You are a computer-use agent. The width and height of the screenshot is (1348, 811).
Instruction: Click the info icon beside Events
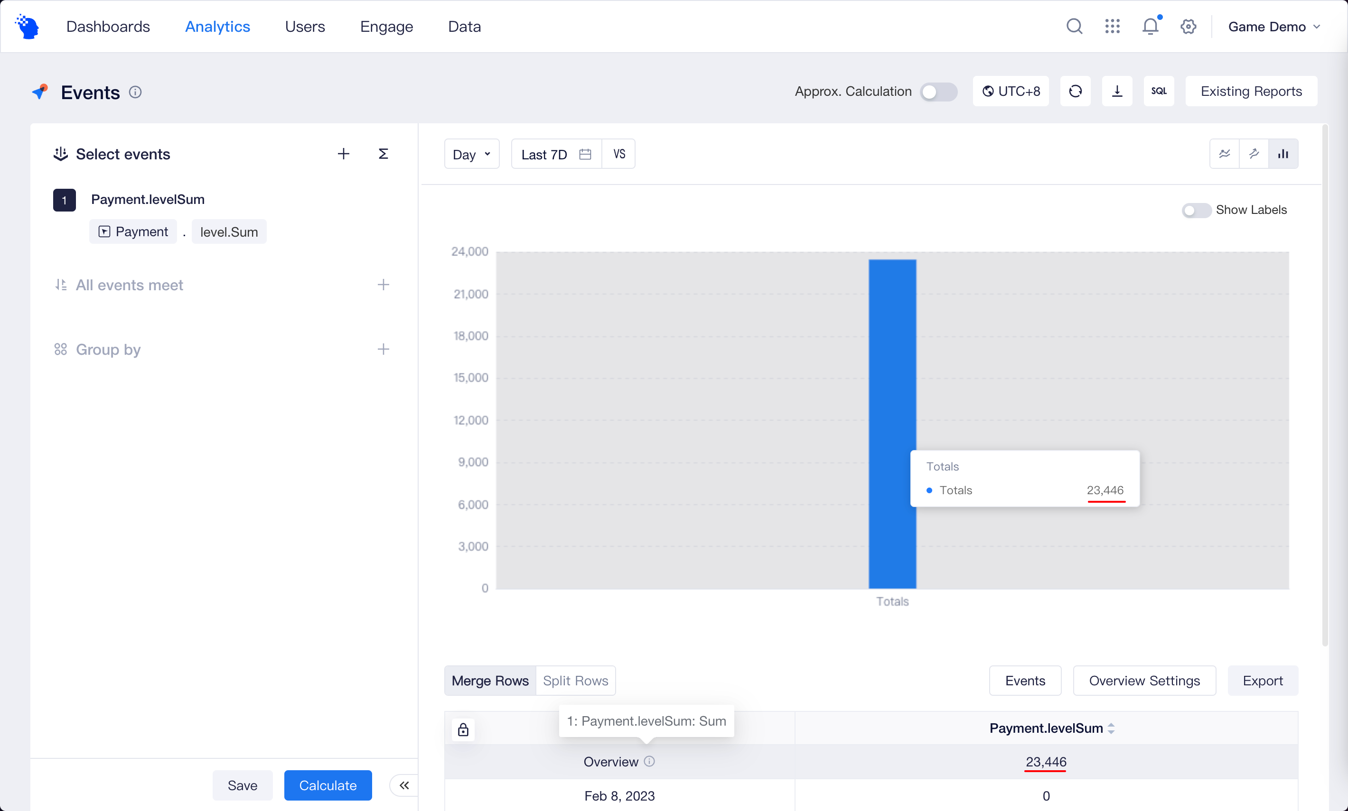point(135,92)
